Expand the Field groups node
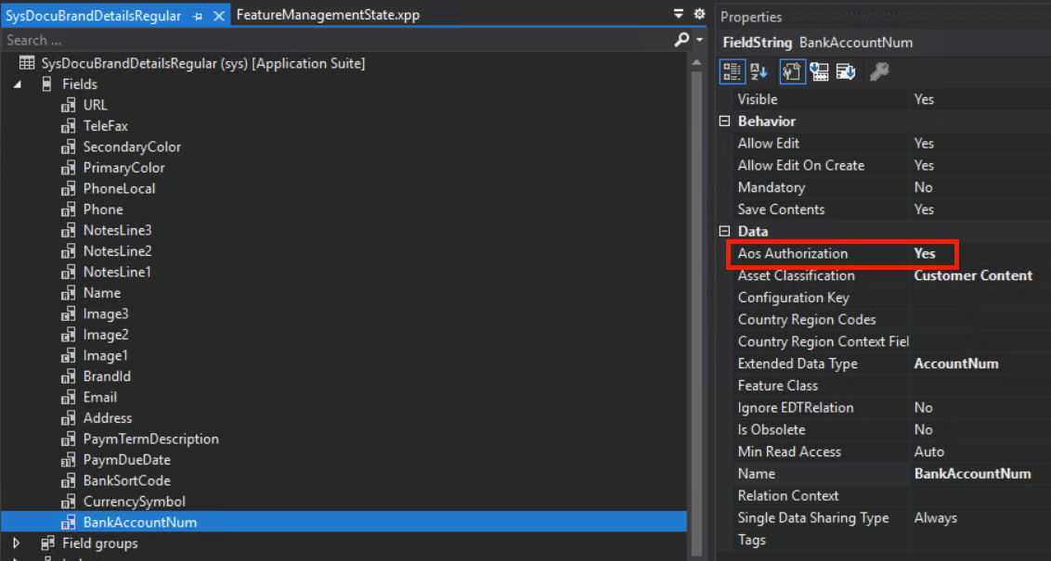The image size is (1051, 561). 16,543
